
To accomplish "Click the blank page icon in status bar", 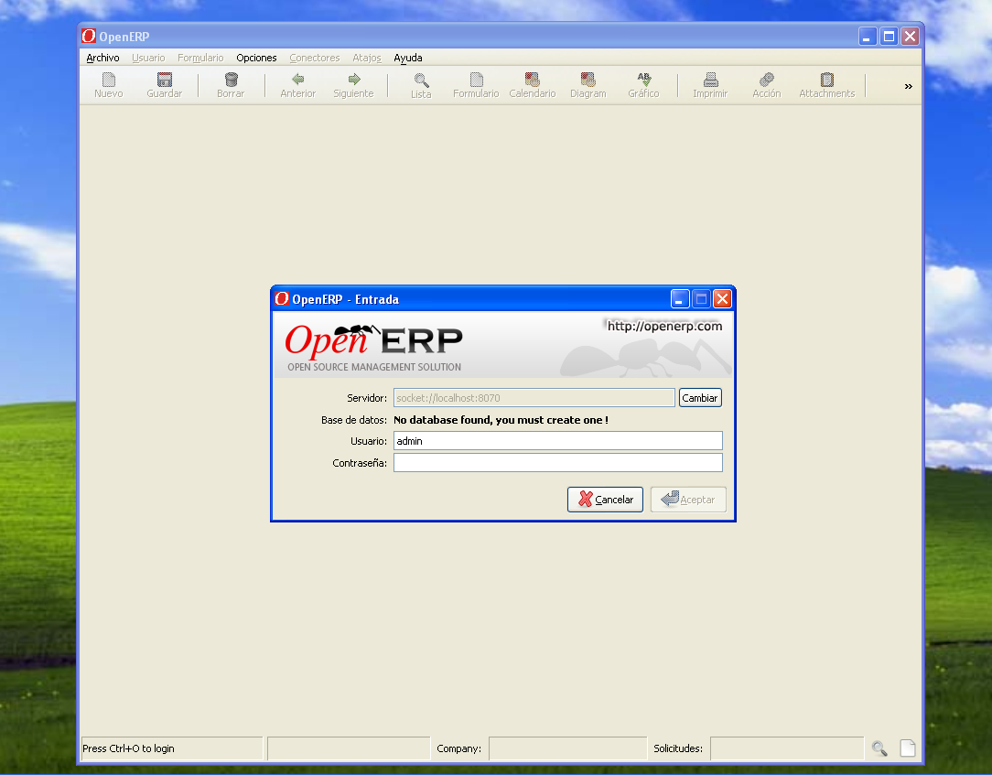I will coord(907,748).
